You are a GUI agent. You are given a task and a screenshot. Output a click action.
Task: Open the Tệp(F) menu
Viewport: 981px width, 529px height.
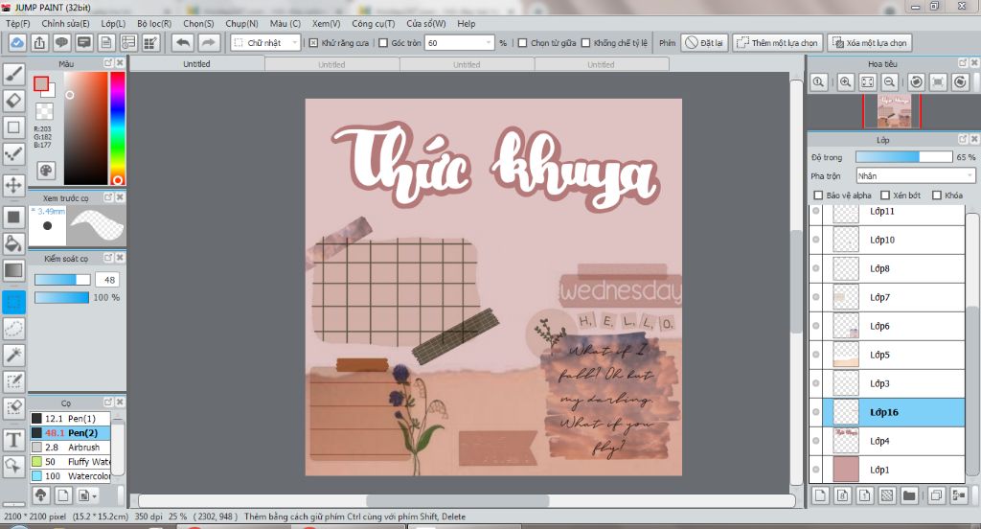click(x=18, y=23)
